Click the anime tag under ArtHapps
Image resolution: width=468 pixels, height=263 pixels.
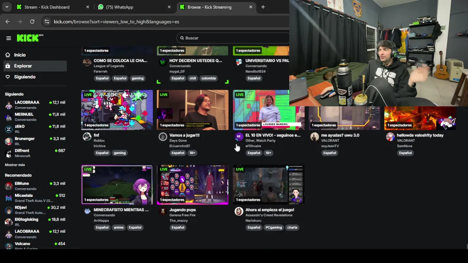[x=118, y=227]
